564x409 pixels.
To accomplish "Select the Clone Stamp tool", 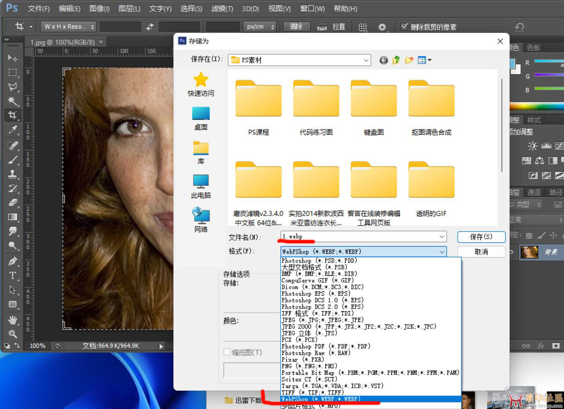I will pyautogui.click(x=13, y=174).
